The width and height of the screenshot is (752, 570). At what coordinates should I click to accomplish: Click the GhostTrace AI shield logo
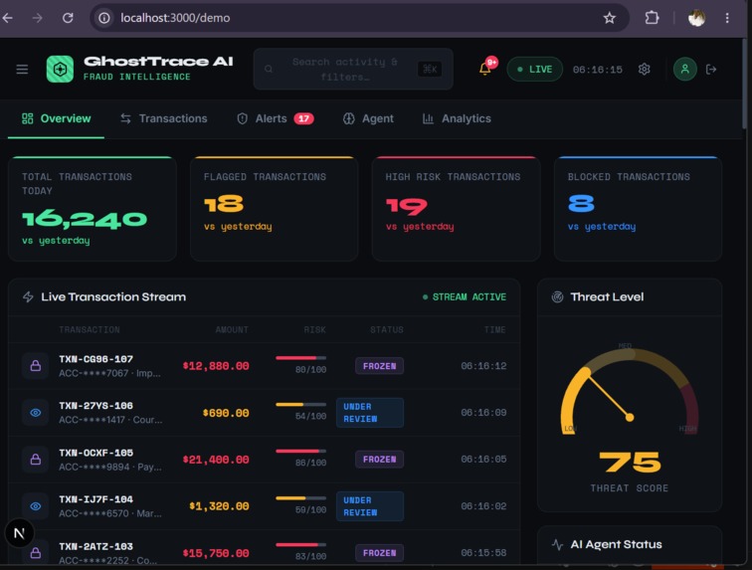[60, 69]
